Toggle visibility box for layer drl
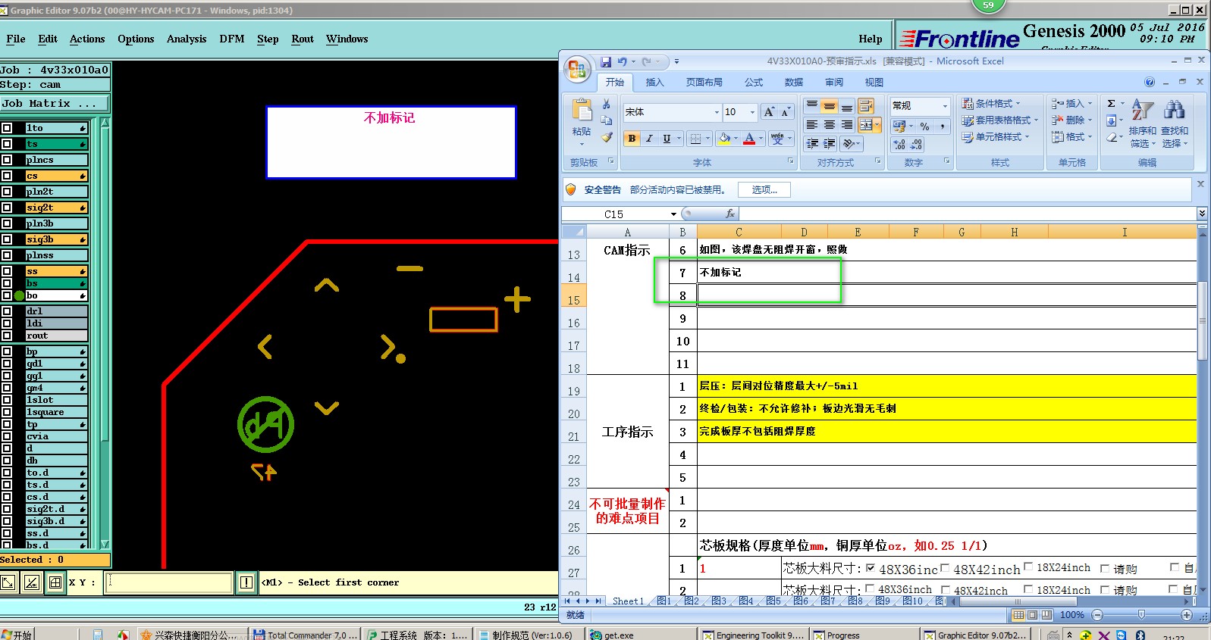This screenshot has width=1211, height=640. tap(7, 311)
